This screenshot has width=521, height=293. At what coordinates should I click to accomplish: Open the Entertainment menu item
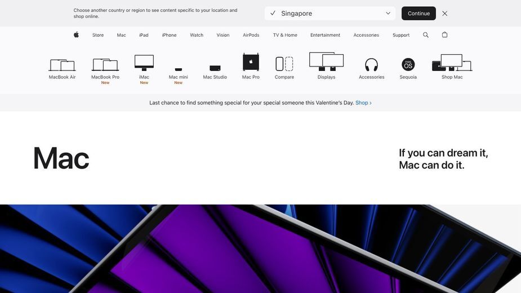tap(326, 35)
